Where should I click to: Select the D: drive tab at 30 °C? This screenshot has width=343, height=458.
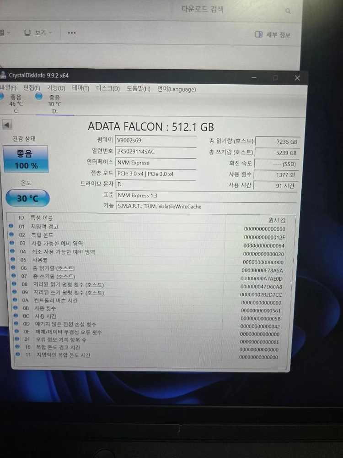(x=54, y=104)
